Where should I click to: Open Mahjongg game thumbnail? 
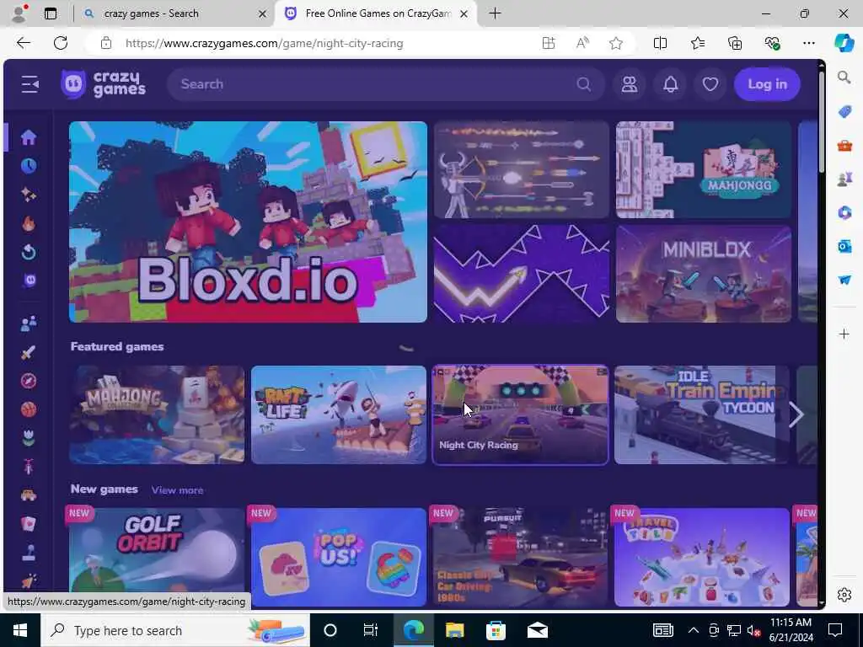pos(704,170)
